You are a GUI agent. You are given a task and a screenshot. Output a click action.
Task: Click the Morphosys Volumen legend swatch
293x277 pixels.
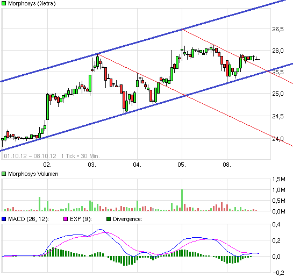pos(4,174)
